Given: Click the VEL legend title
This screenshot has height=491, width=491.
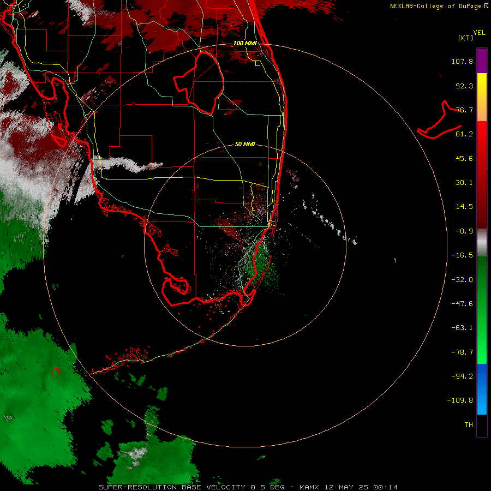Looking at the screenshot, I should click(479, 33).
